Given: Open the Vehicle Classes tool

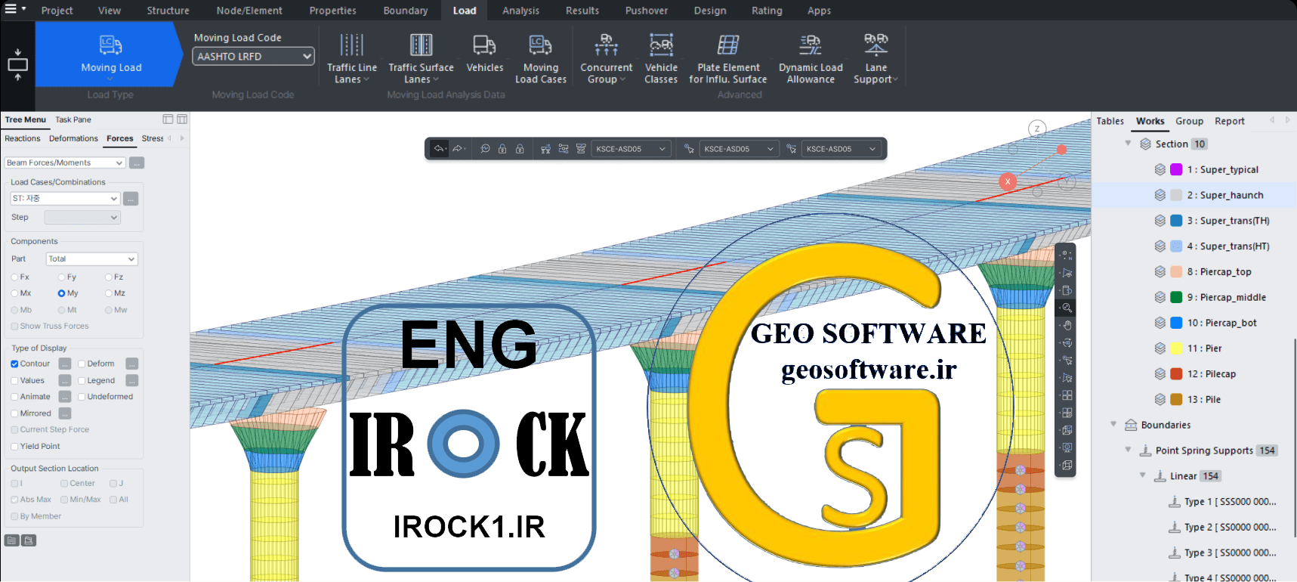Looking at the screenshot, I should click(x=661, y=58).
